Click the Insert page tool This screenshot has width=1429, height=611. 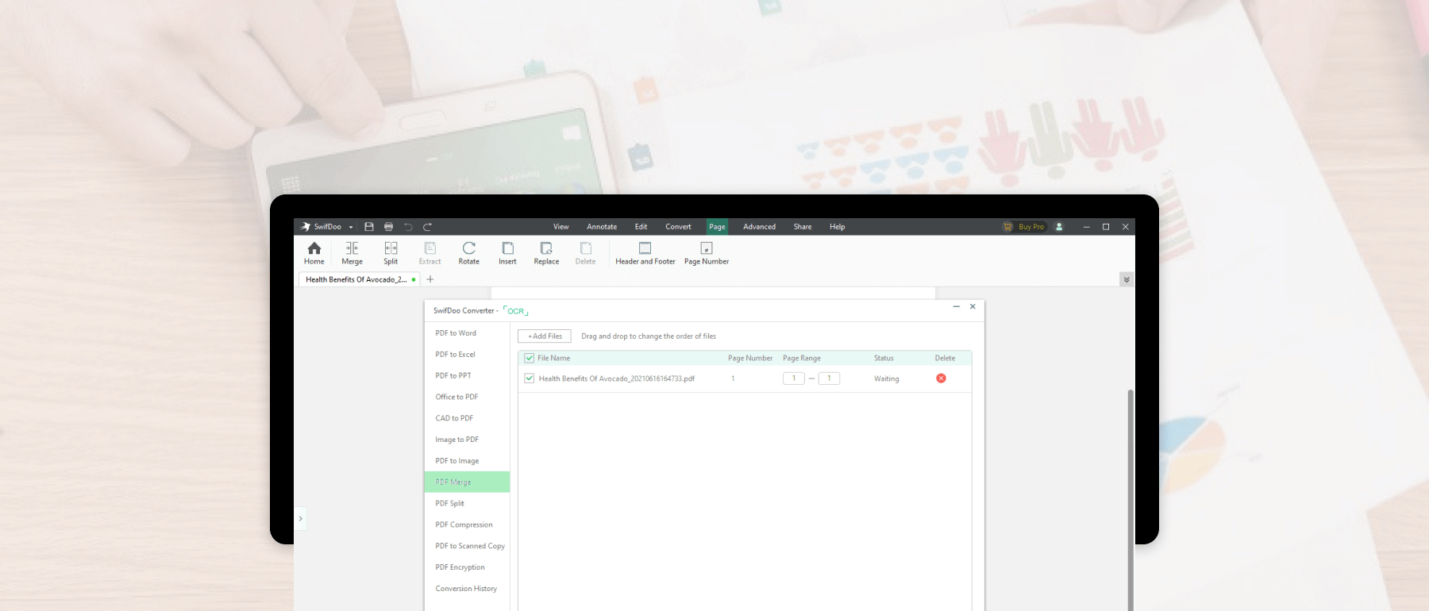click(508, 253)
